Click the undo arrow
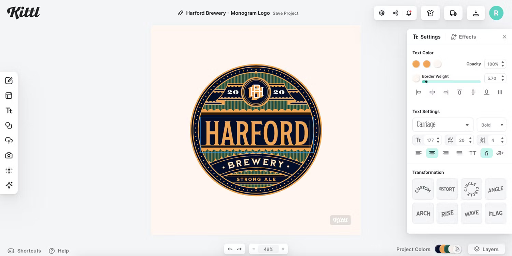The height and width of the screenshot is (256, 512). (x=230, y=249)
